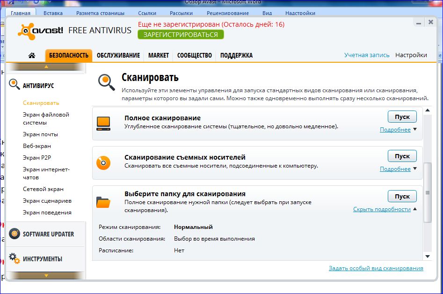Open the Ссылки tab in Word
The width and height of the screenshot is (443, 294).
point(147,13)
